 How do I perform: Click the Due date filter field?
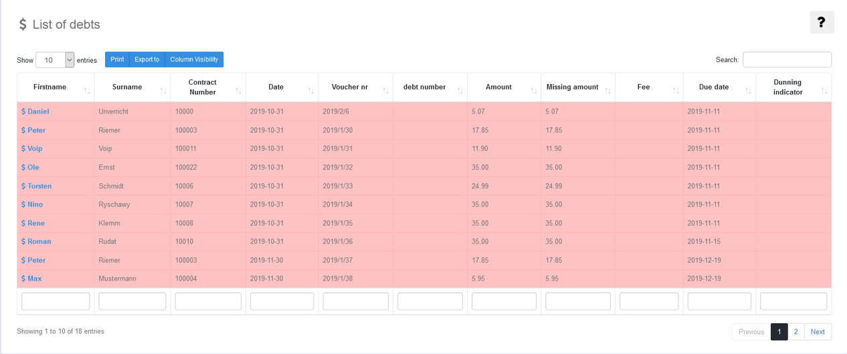(719, 301)
